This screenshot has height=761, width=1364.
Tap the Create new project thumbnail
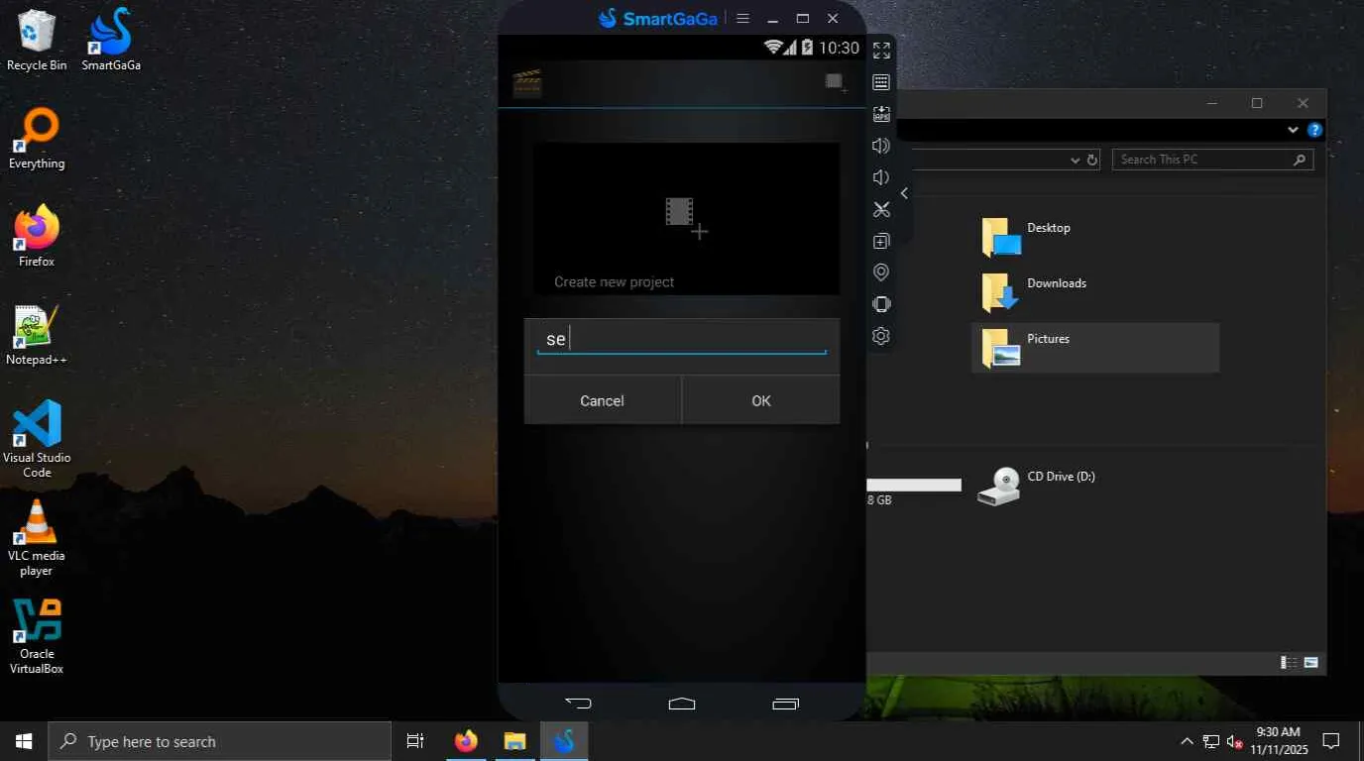click(x=686, y=219)
